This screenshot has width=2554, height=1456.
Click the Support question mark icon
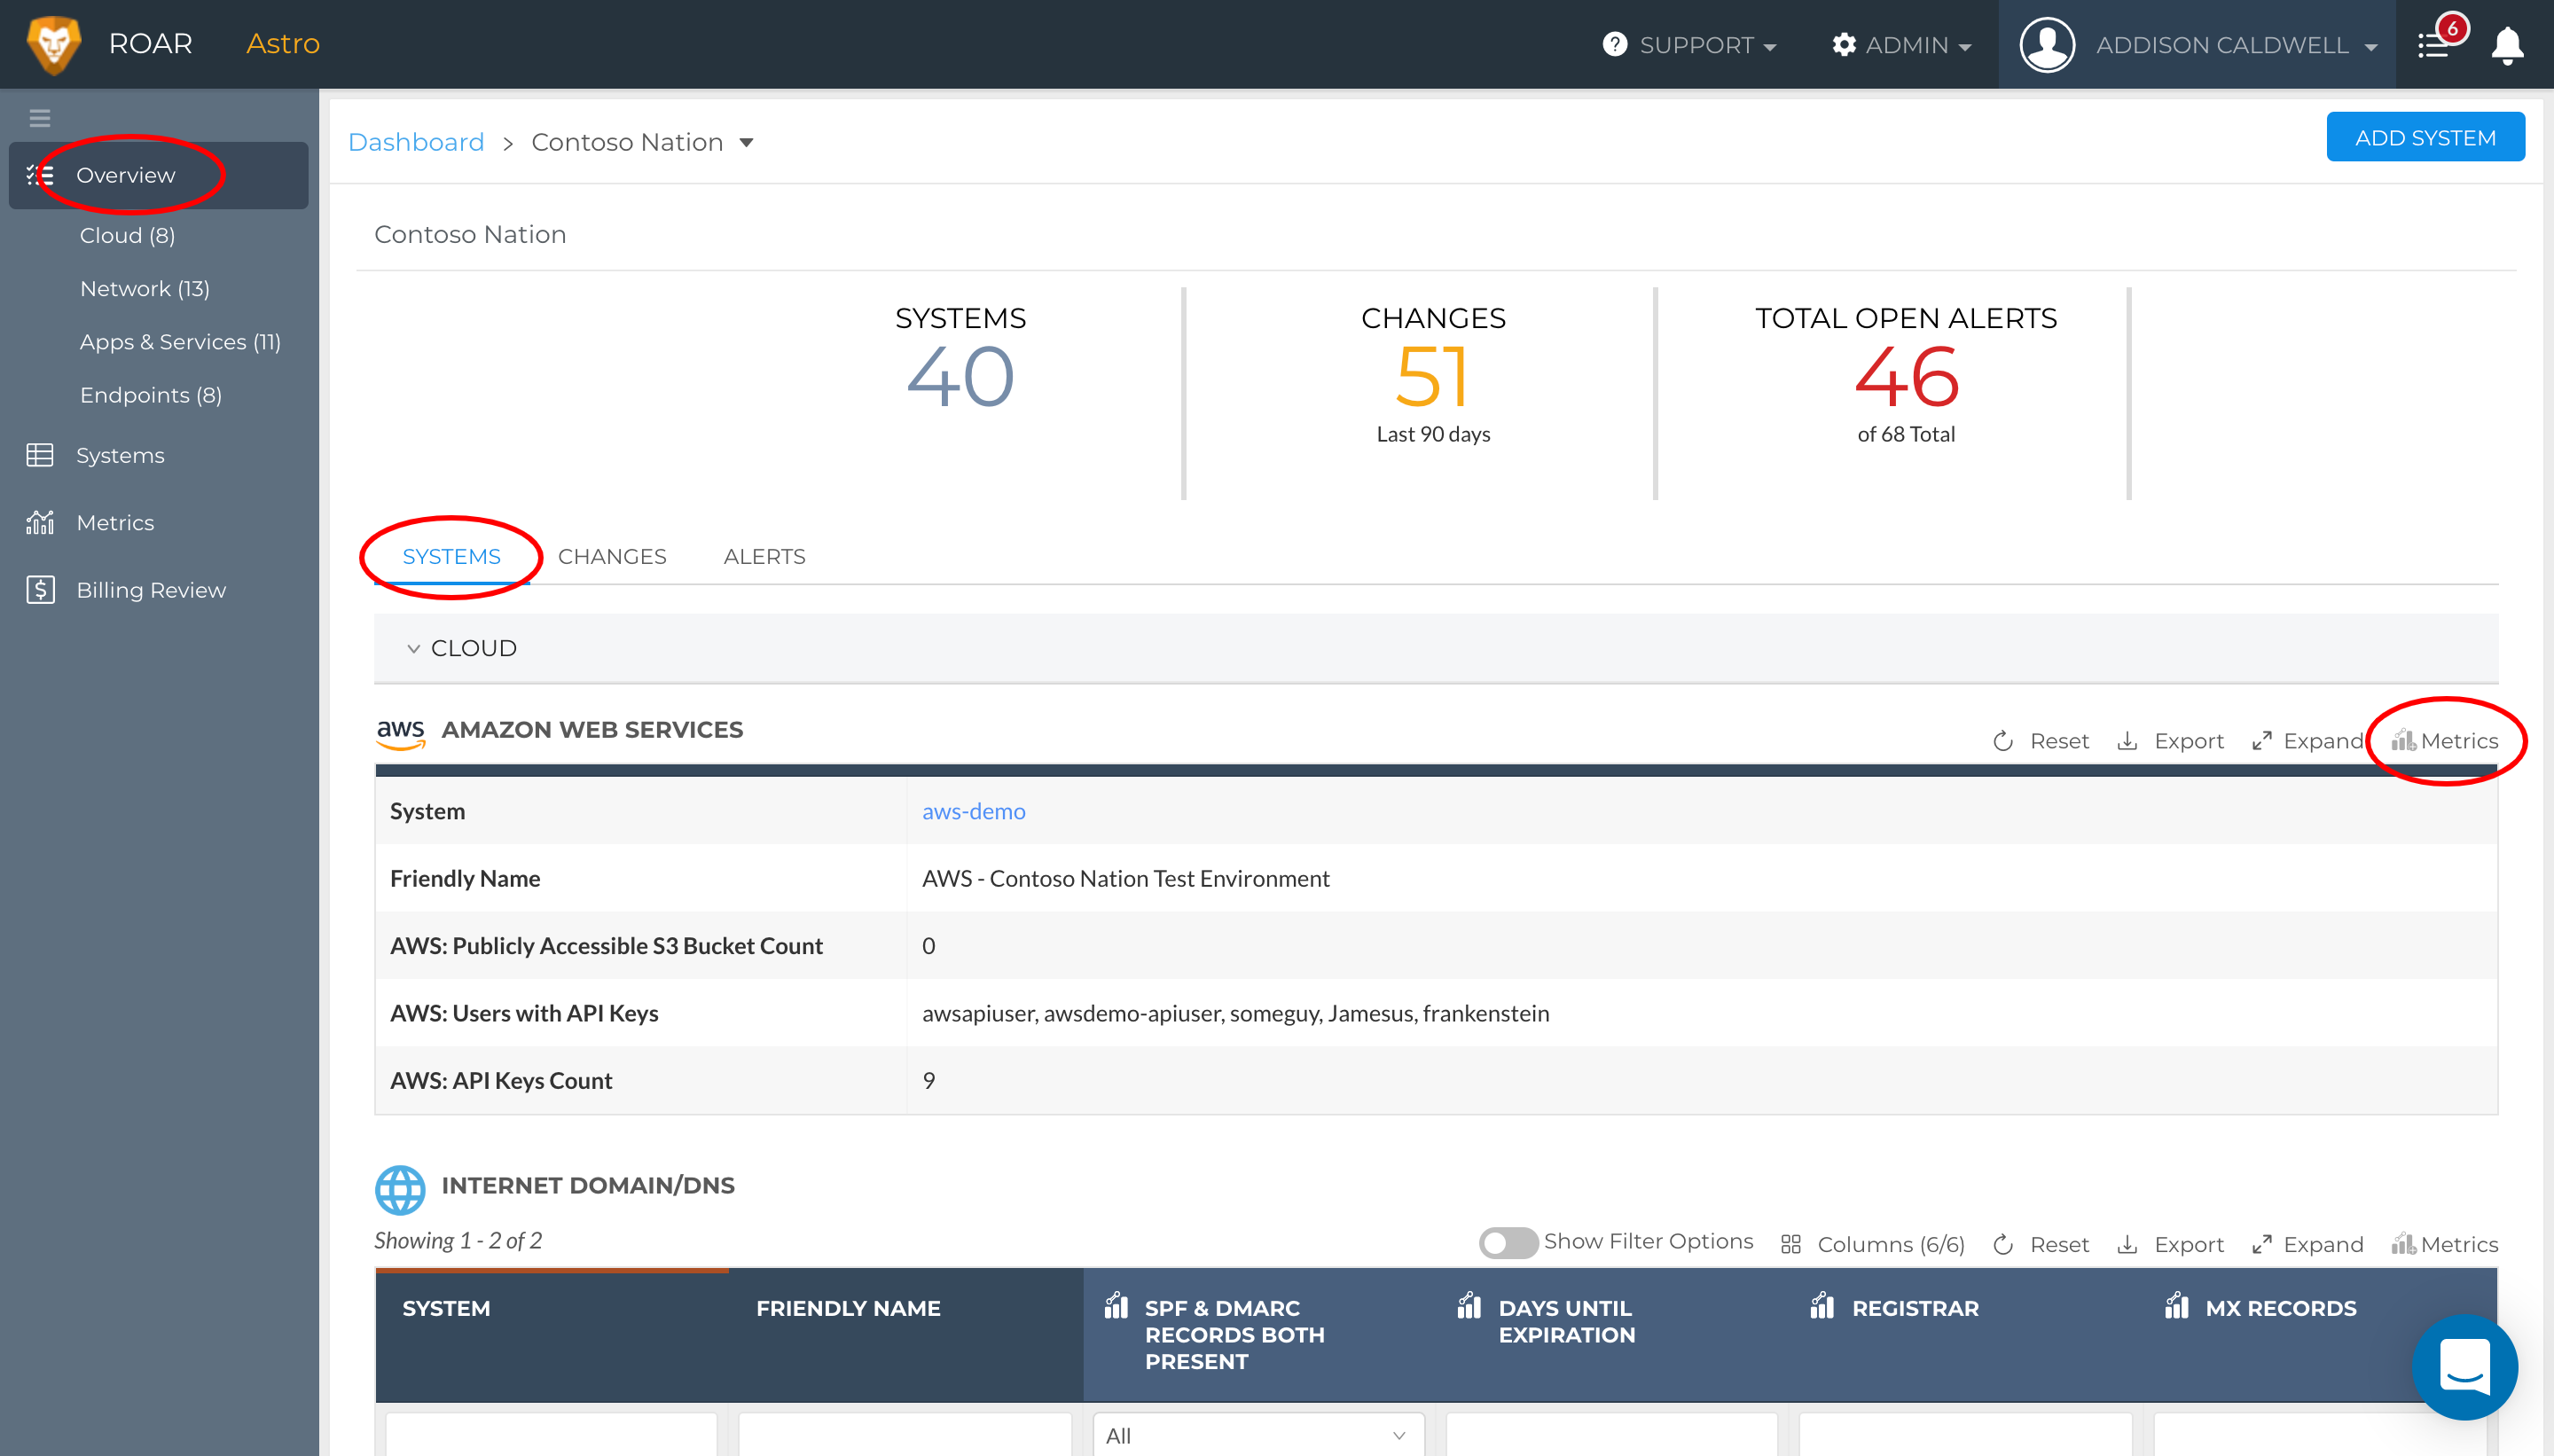1614,44
